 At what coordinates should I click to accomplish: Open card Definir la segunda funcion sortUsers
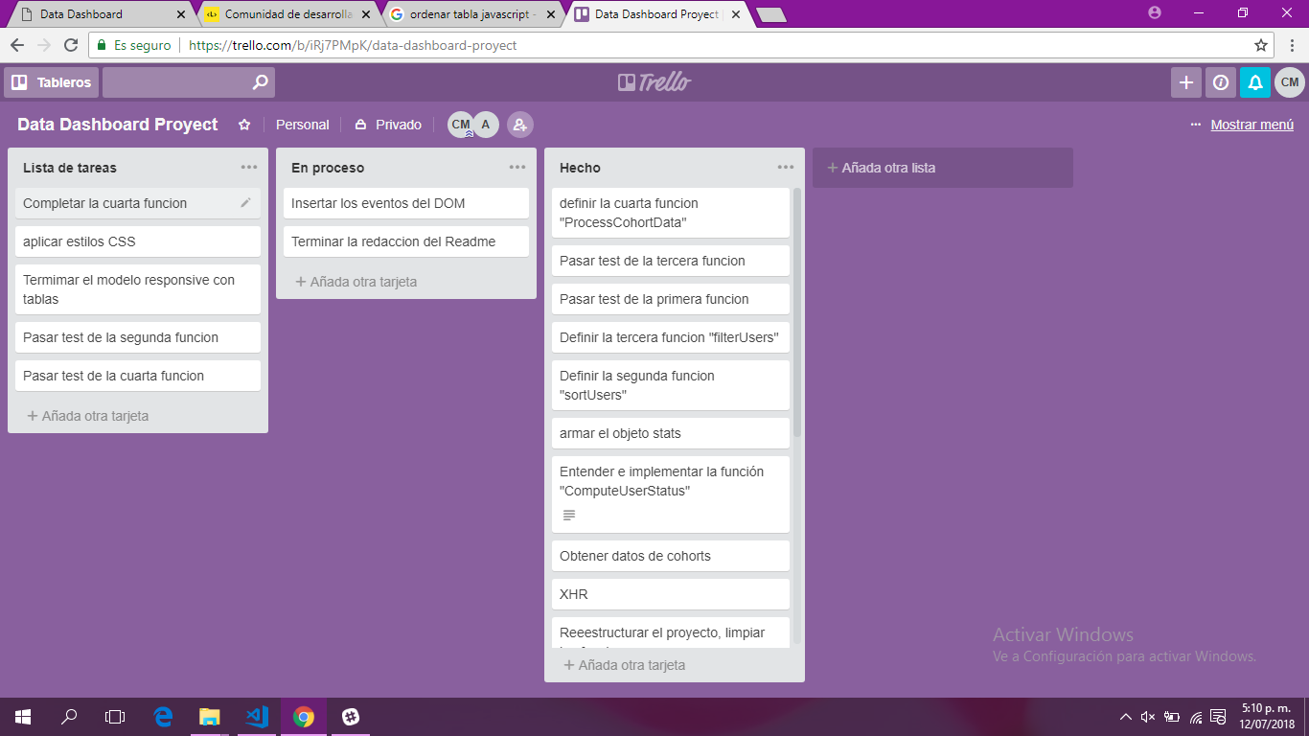point(671,385)
